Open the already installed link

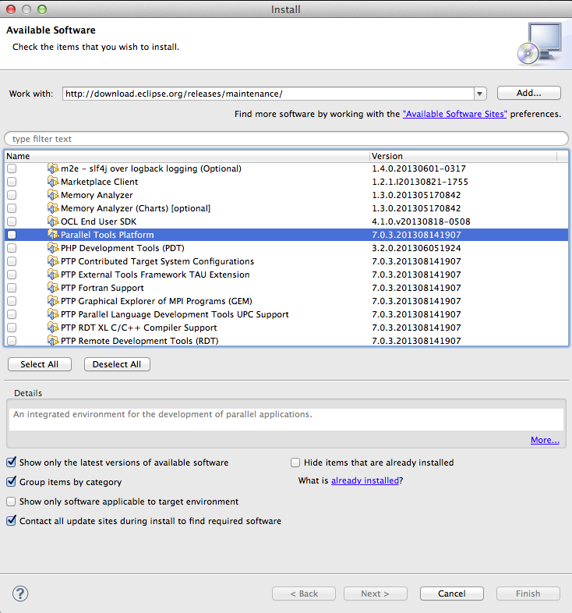pos(365,480)
